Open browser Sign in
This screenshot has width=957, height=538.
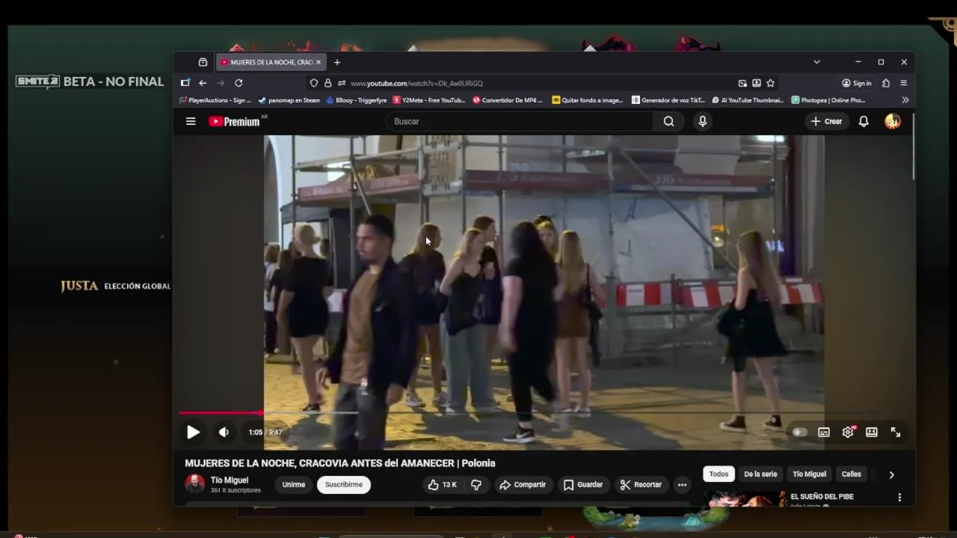857,83
